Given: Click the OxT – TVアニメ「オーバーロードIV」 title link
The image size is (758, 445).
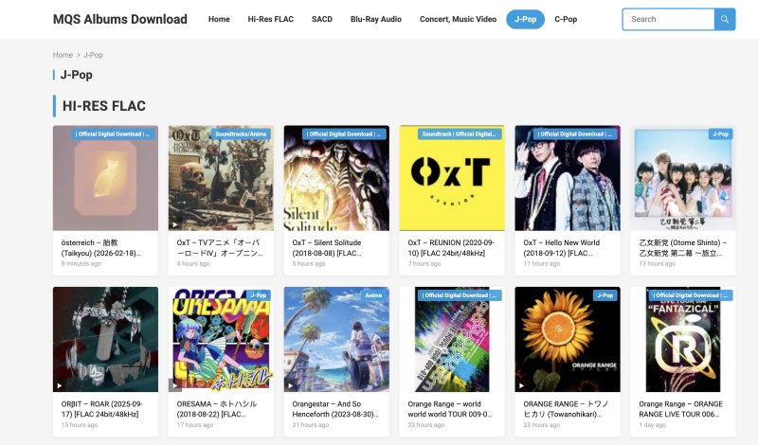Looking at the screenshot, I should coord(220,248).
